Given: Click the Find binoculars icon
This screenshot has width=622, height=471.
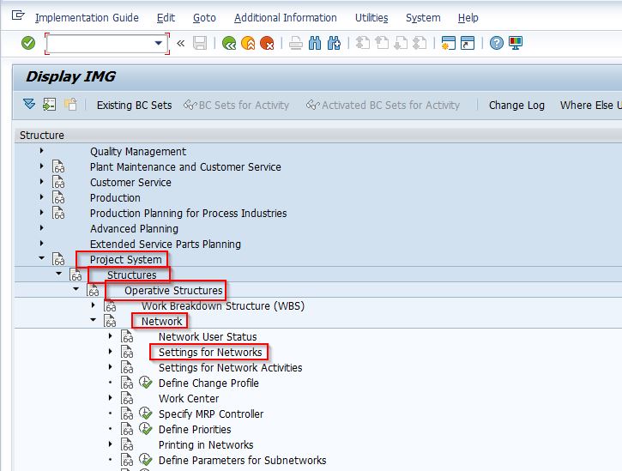Looking at the screenshot, I should tap(315, 43).
